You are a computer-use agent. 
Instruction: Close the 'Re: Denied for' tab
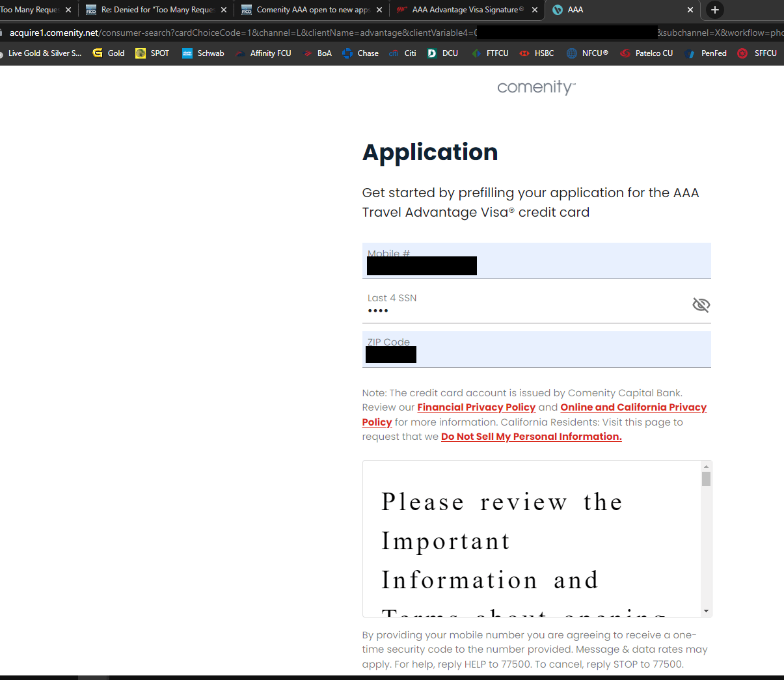224,10
